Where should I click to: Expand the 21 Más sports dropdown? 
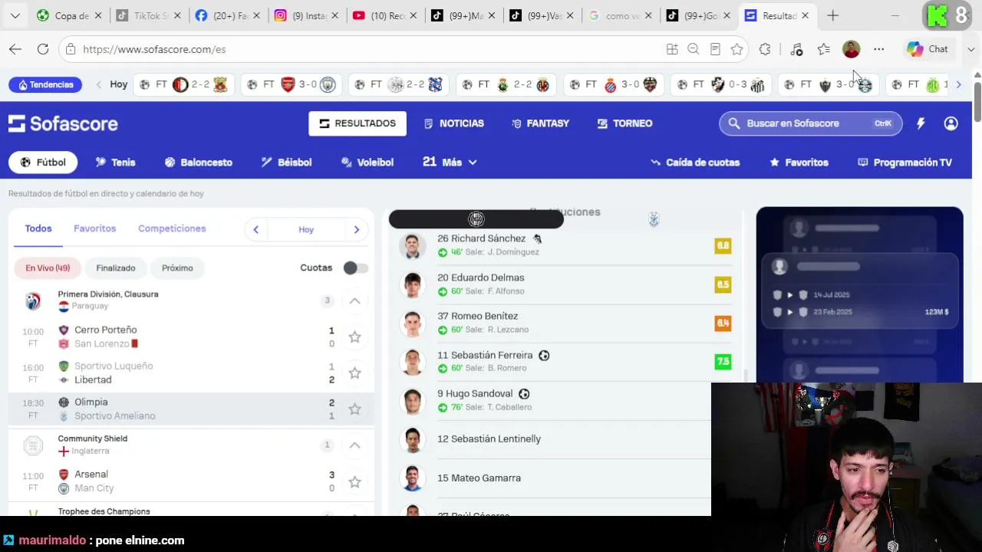click(x=450, y=163)
